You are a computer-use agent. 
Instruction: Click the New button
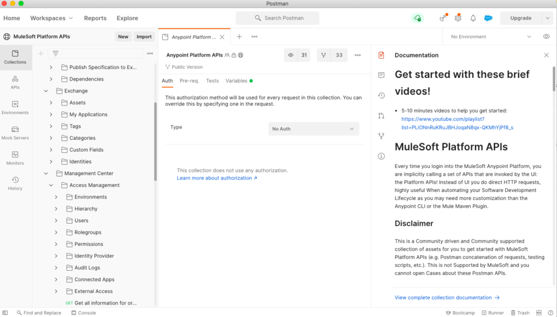pyautogui.click(x=123, y=36)
